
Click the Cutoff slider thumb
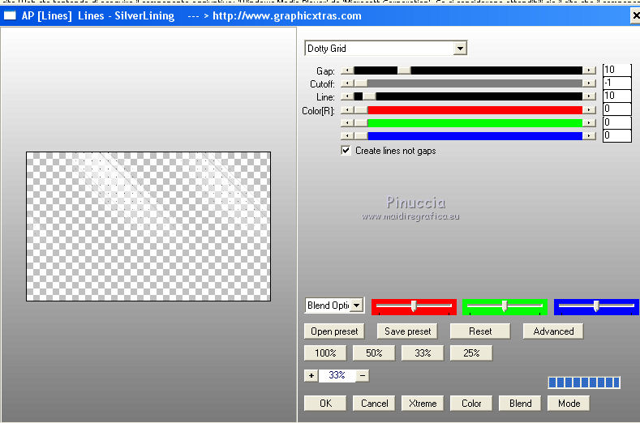pos(361,83)
